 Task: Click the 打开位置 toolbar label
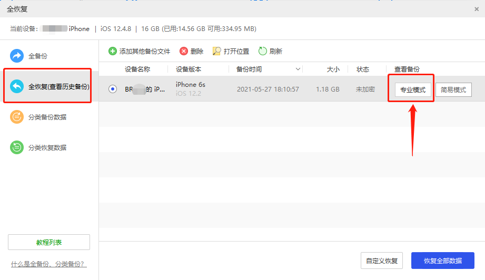pos(236,51)
